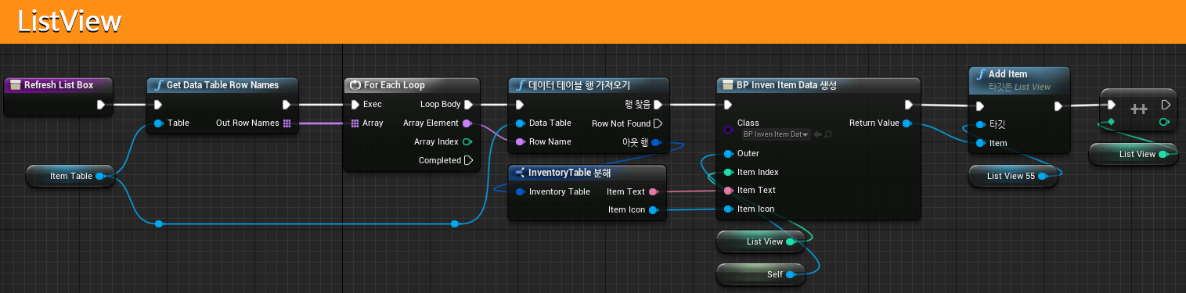Image resolution: width=1186 pixels, height=293 pixels.
Task: Click the Array Element output pin
Action: coord(467,123)
